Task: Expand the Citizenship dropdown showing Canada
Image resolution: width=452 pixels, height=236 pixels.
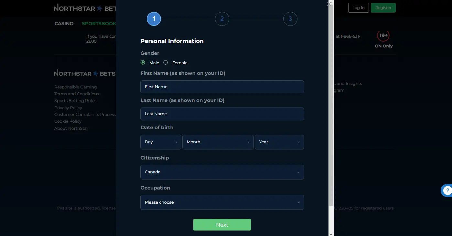Action: tap(222, 172)
